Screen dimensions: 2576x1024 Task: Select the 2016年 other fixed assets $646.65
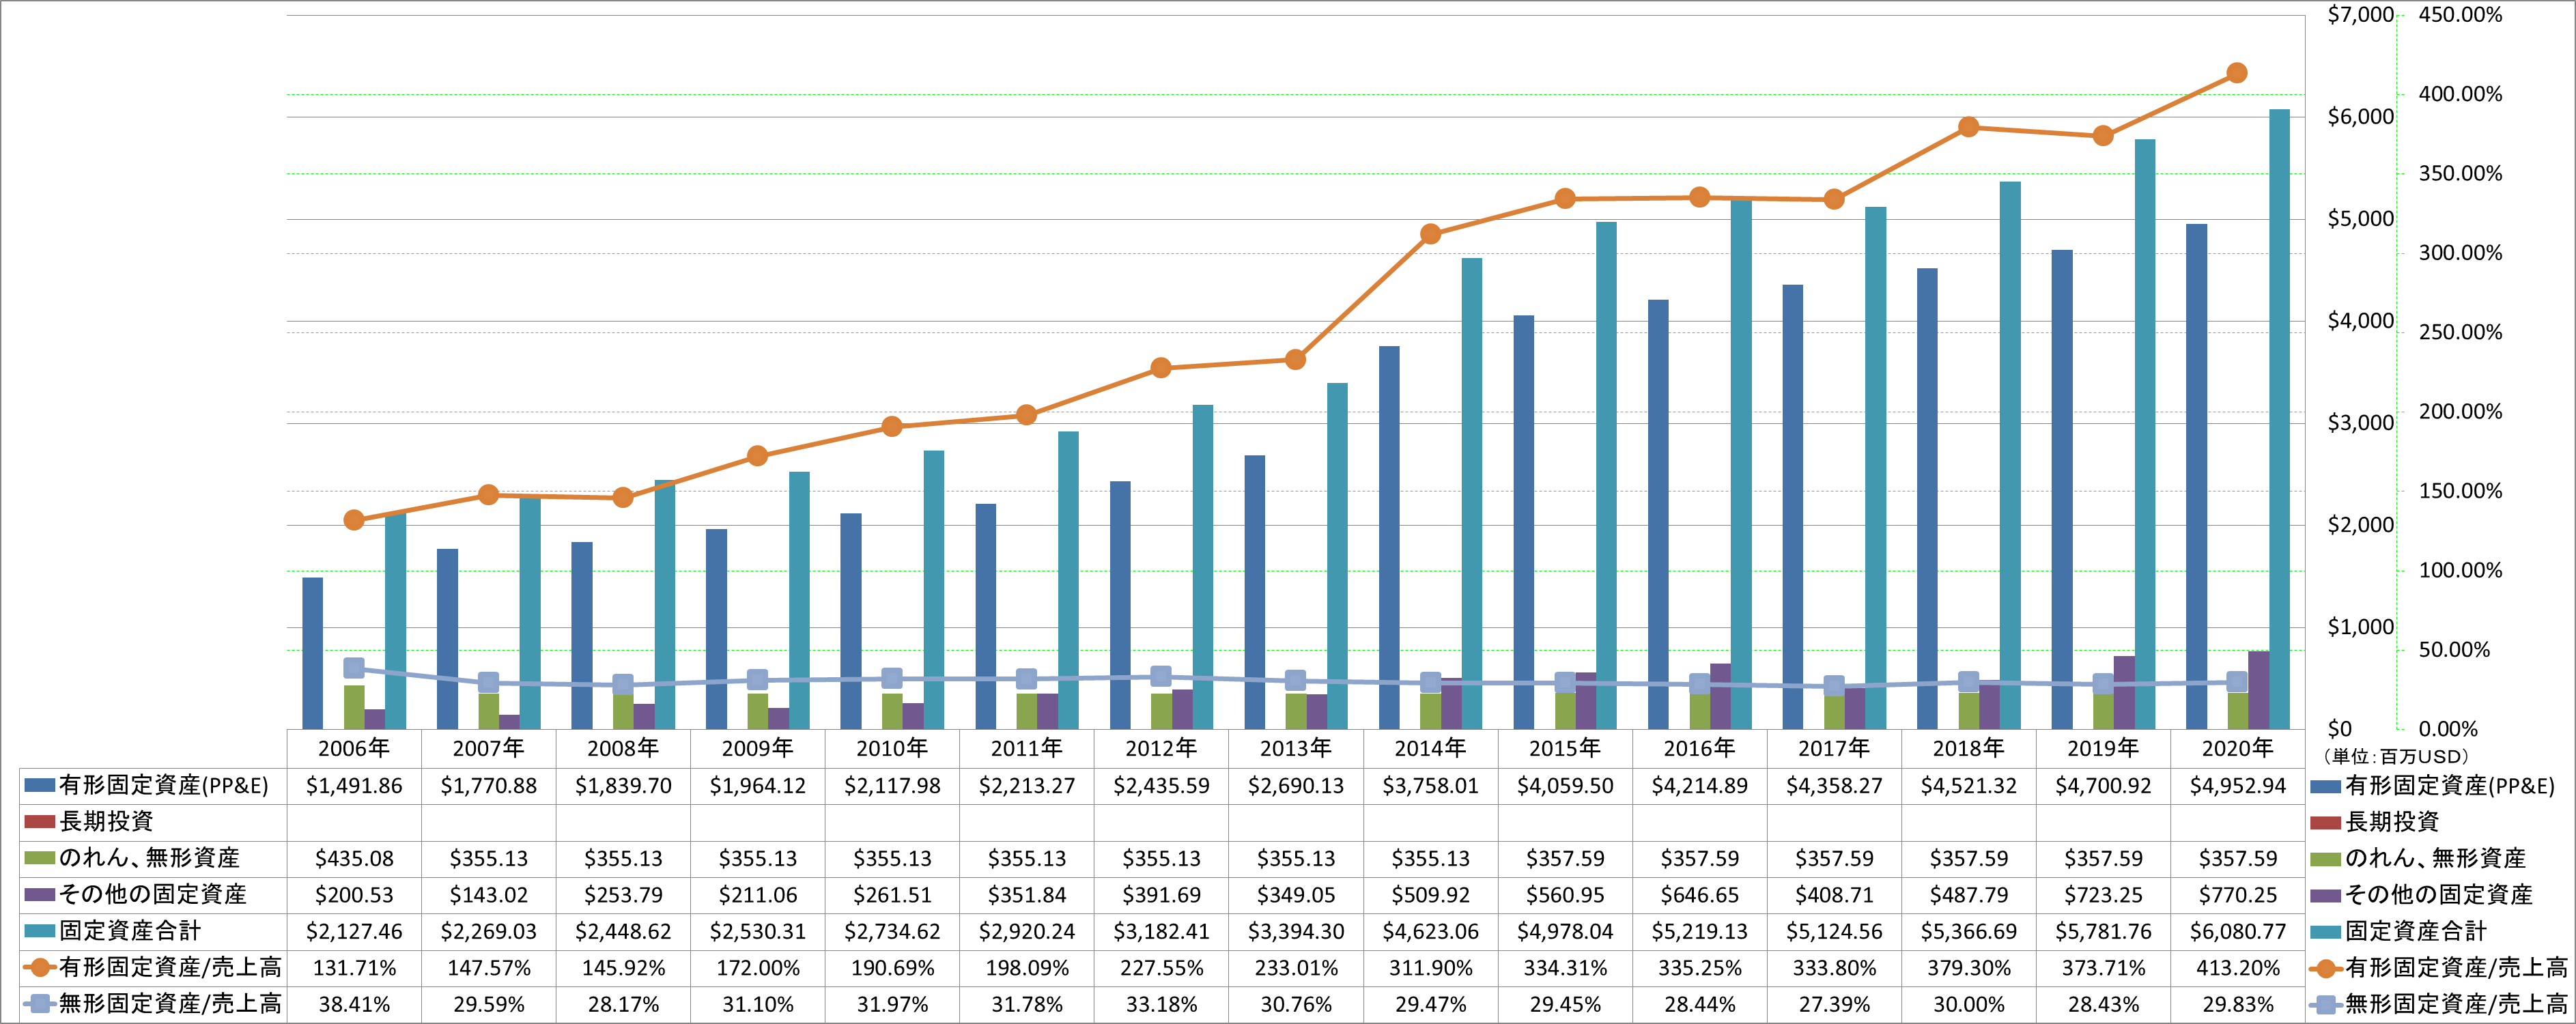tap(1700, 895)
